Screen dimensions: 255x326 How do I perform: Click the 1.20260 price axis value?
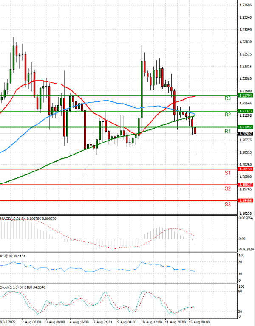point(245,165)
